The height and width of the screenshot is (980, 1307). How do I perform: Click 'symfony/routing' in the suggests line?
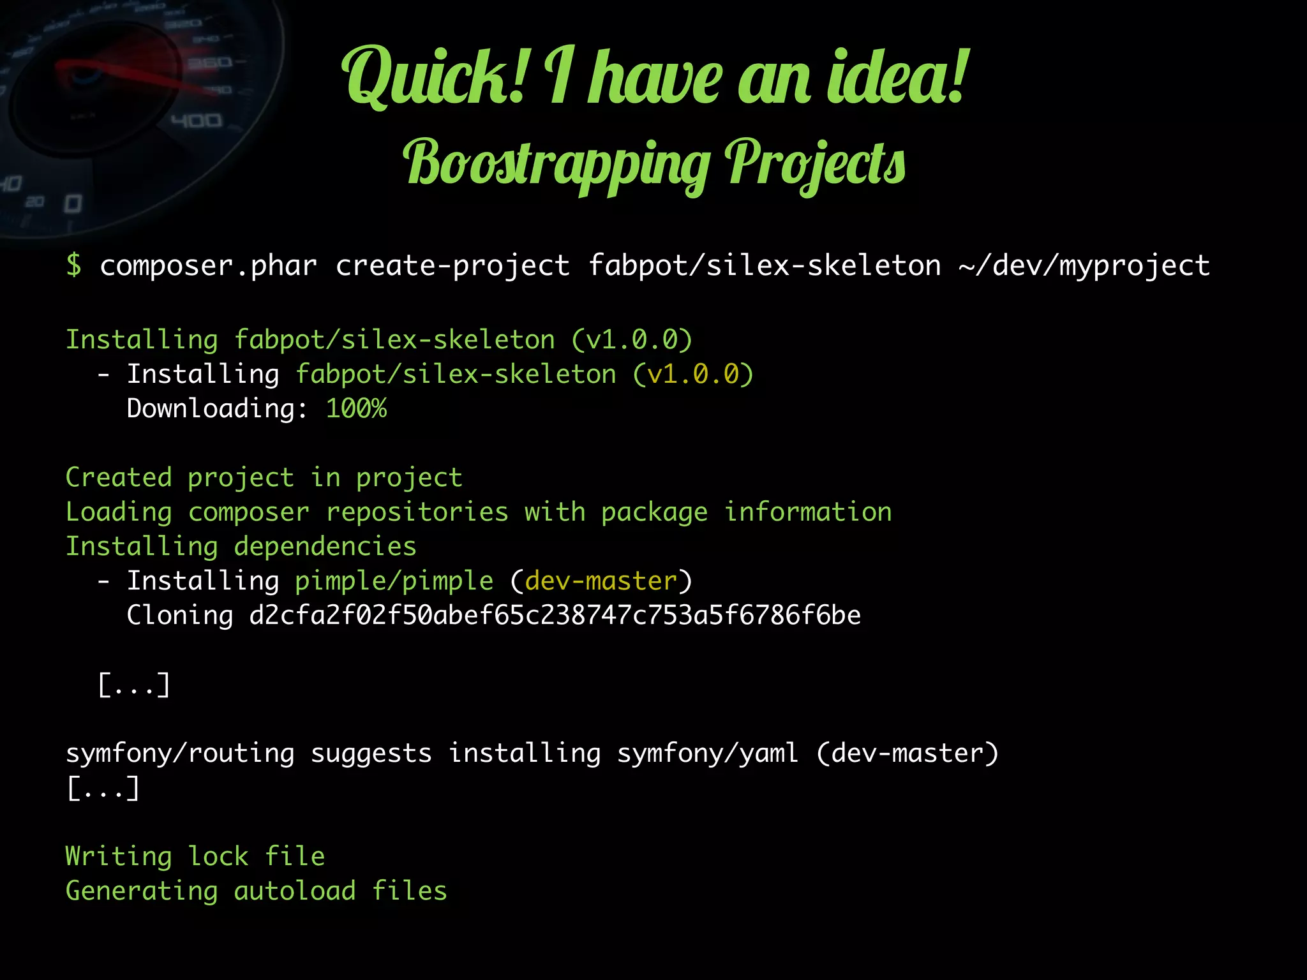pyautogui.click(x=180, y=754)
